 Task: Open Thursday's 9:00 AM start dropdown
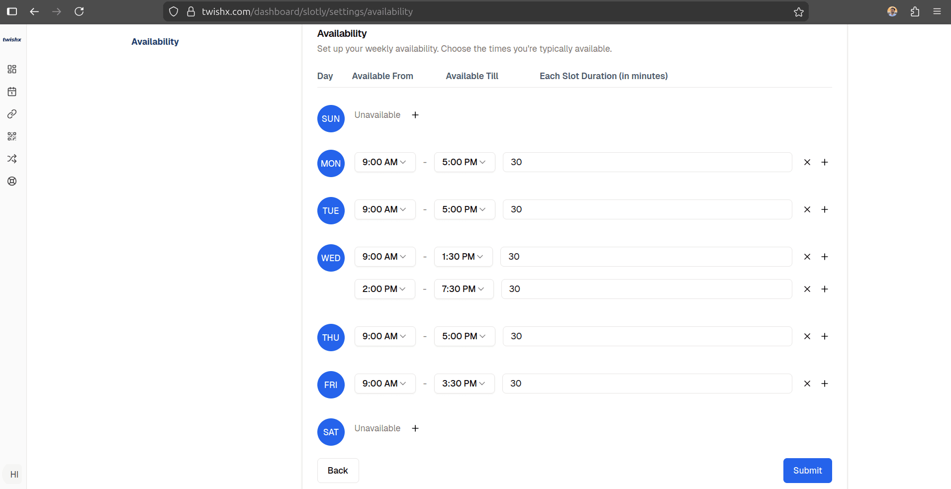(385, 336)
